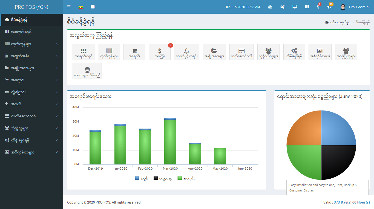
Task: Click the trash icon in the sidebar
Action: [7, 56]
